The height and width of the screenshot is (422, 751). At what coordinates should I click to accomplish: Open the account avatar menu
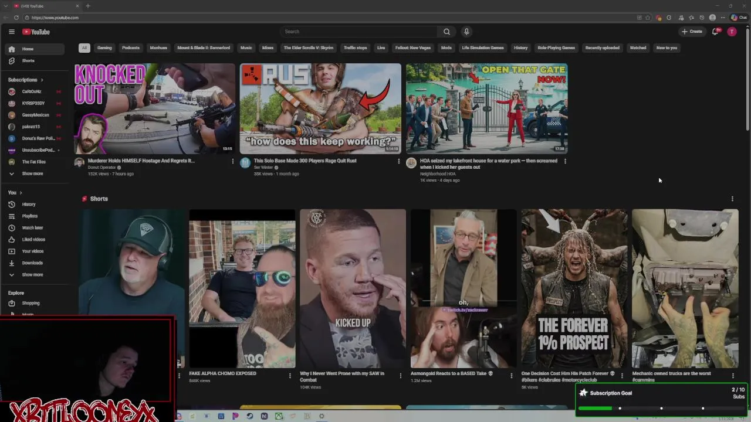(x=732, y=32)
